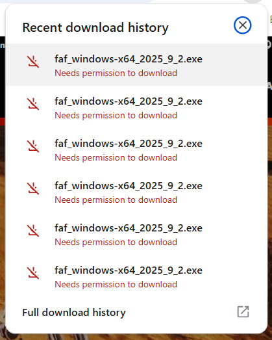Click the blocked-download icon of the second entry
The width and height of the screenshot is (272, 340).
33,104
